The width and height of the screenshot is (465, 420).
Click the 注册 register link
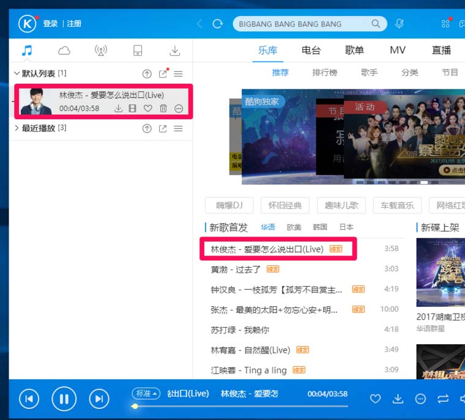pyautogui.click(x=74, y=24)
